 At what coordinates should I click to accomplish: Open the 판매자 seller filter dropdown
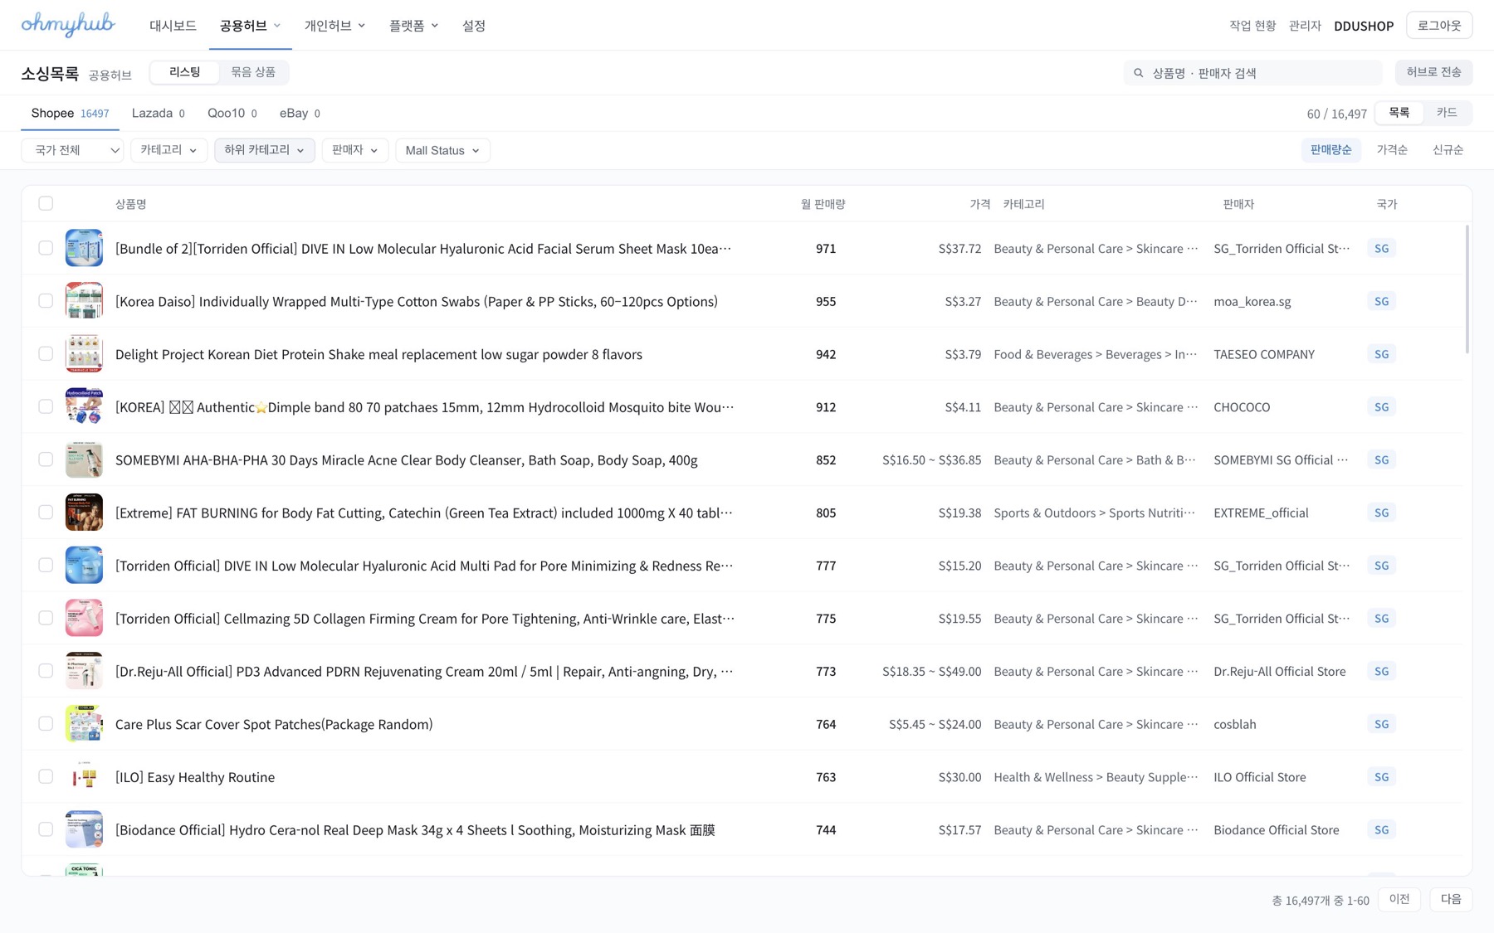[x=354, y=150]
